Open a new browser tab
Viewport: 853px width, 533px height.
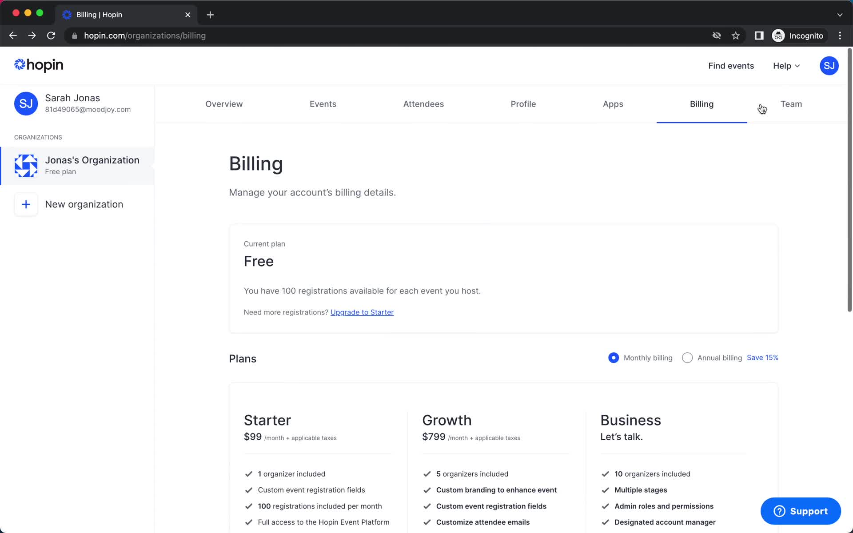click(210, 15)
